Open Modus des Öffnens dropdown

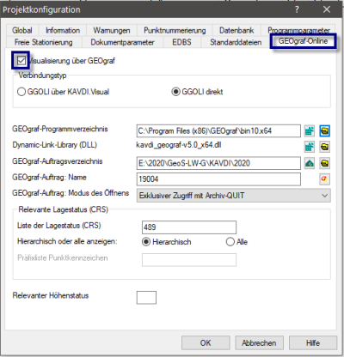(233, 196)
